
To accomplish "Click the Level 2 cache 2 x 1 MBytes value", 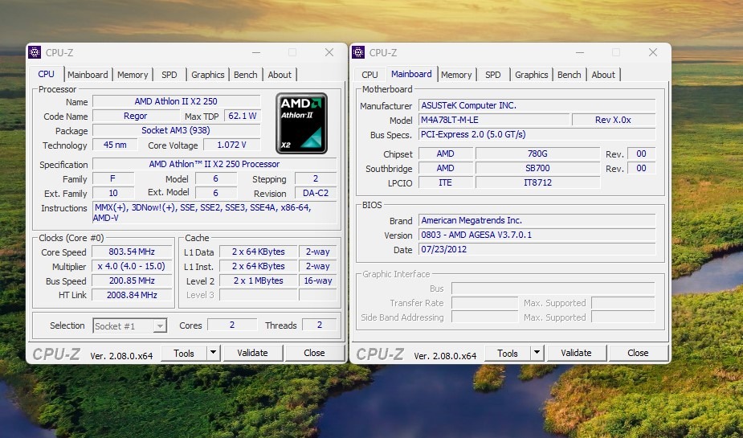I will (259, 280).
